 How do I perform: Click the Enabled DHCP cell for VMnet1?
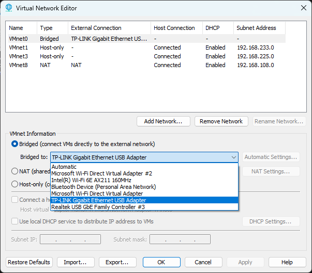pyautogui.click(x=215, y=47)
